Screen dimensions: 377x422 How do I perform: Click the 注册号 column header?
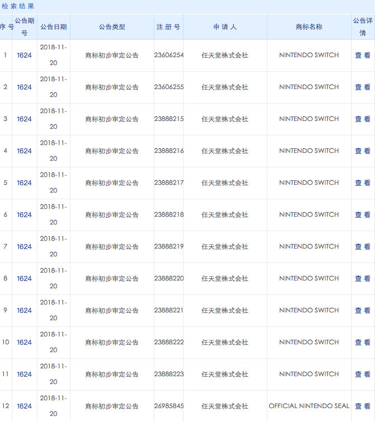168,27
